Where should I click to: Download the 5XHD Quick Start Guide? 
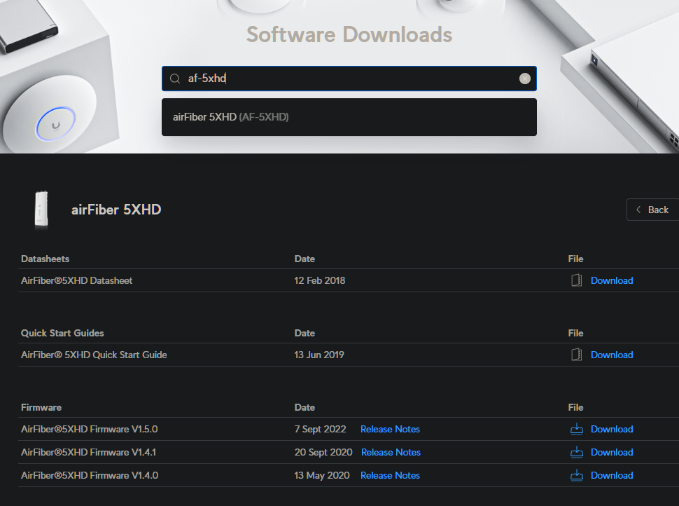click(612, 355)
